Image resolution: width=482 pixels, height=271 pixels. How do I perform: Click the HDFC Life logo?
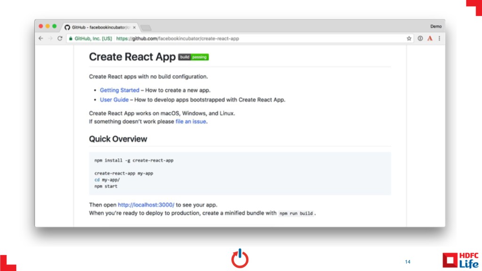460,260
